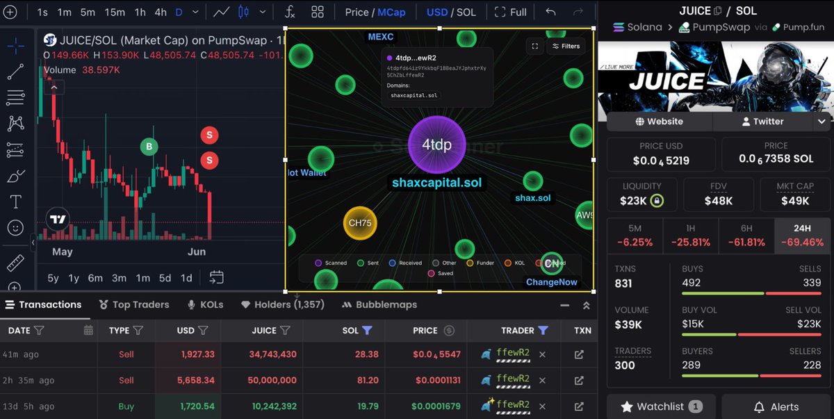The height and width of the screenshot is (419, 834).
Task: Expand the timeframe interval dropdown arrow next to D
Action: point(197,12)
